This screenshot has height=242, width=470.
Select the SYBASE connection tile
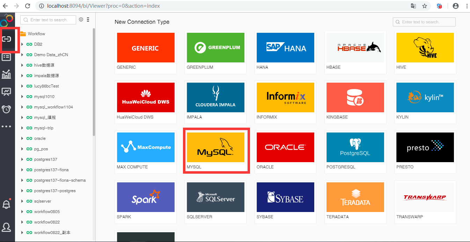(x=285, y=202)
